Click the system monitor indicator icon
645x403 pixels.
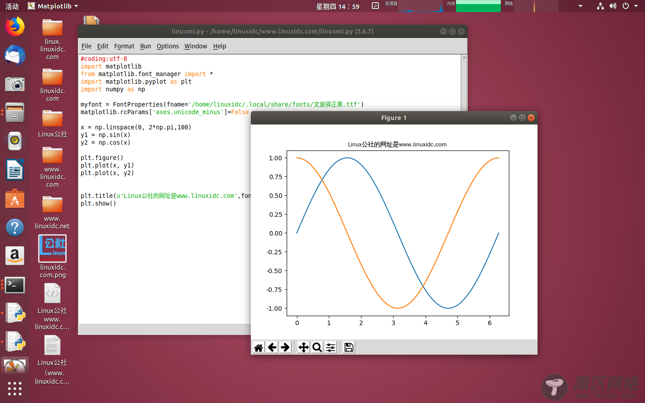[x=375, y=6]
